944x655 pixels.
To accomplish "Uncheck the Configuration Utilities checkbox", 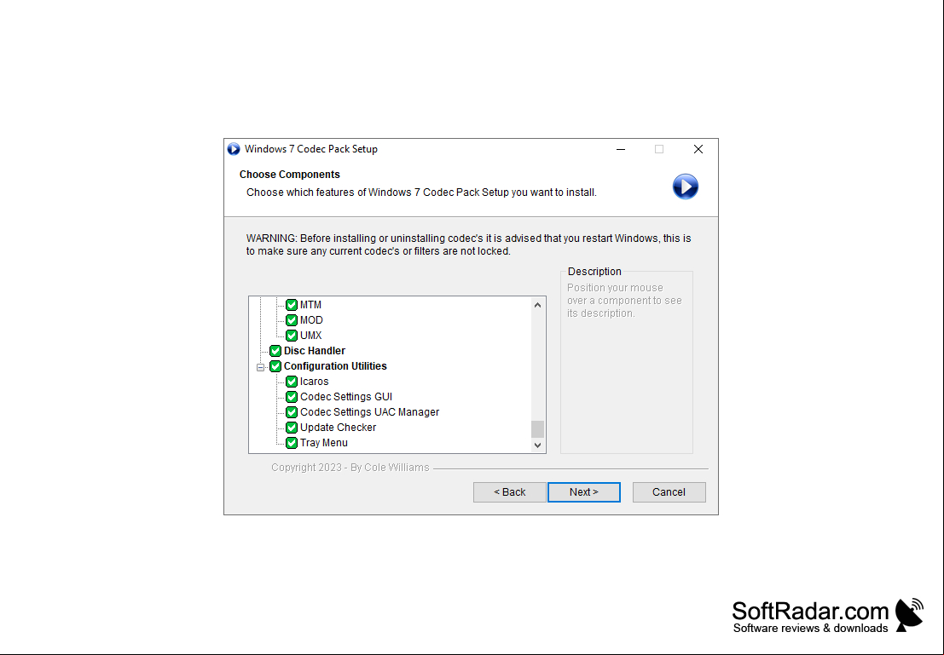I will tap(275, 366).
